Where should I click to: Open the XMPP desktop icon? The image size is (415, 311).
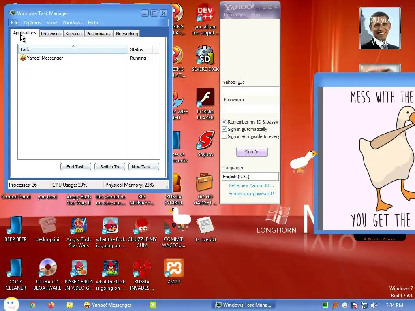(173, 271)
